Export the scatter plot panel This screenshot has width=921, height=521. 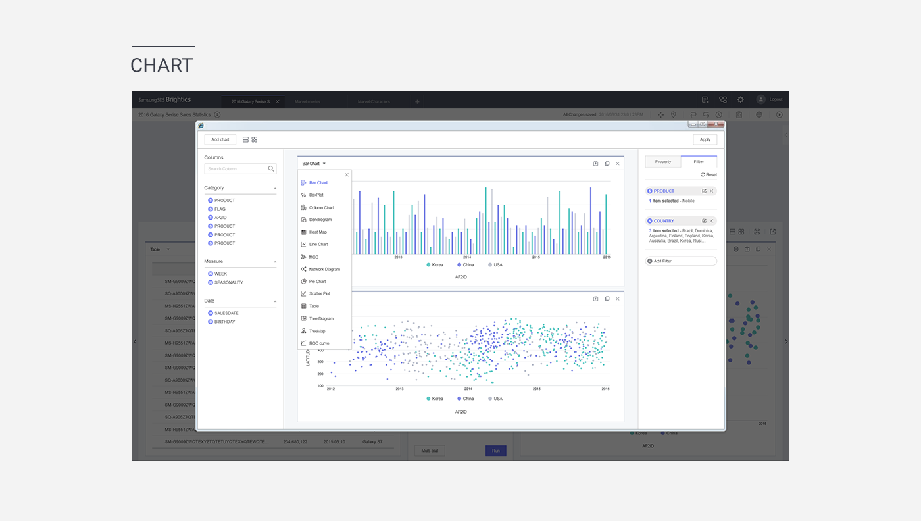595,299
